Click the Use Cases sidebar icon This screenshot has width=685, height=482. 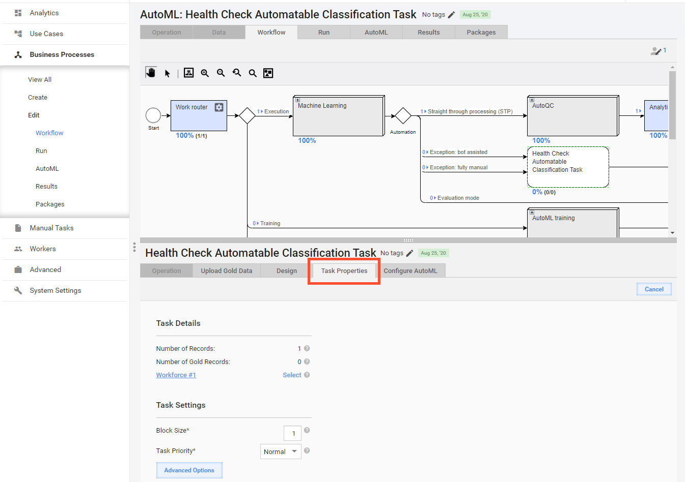click(x=18, y=34)
